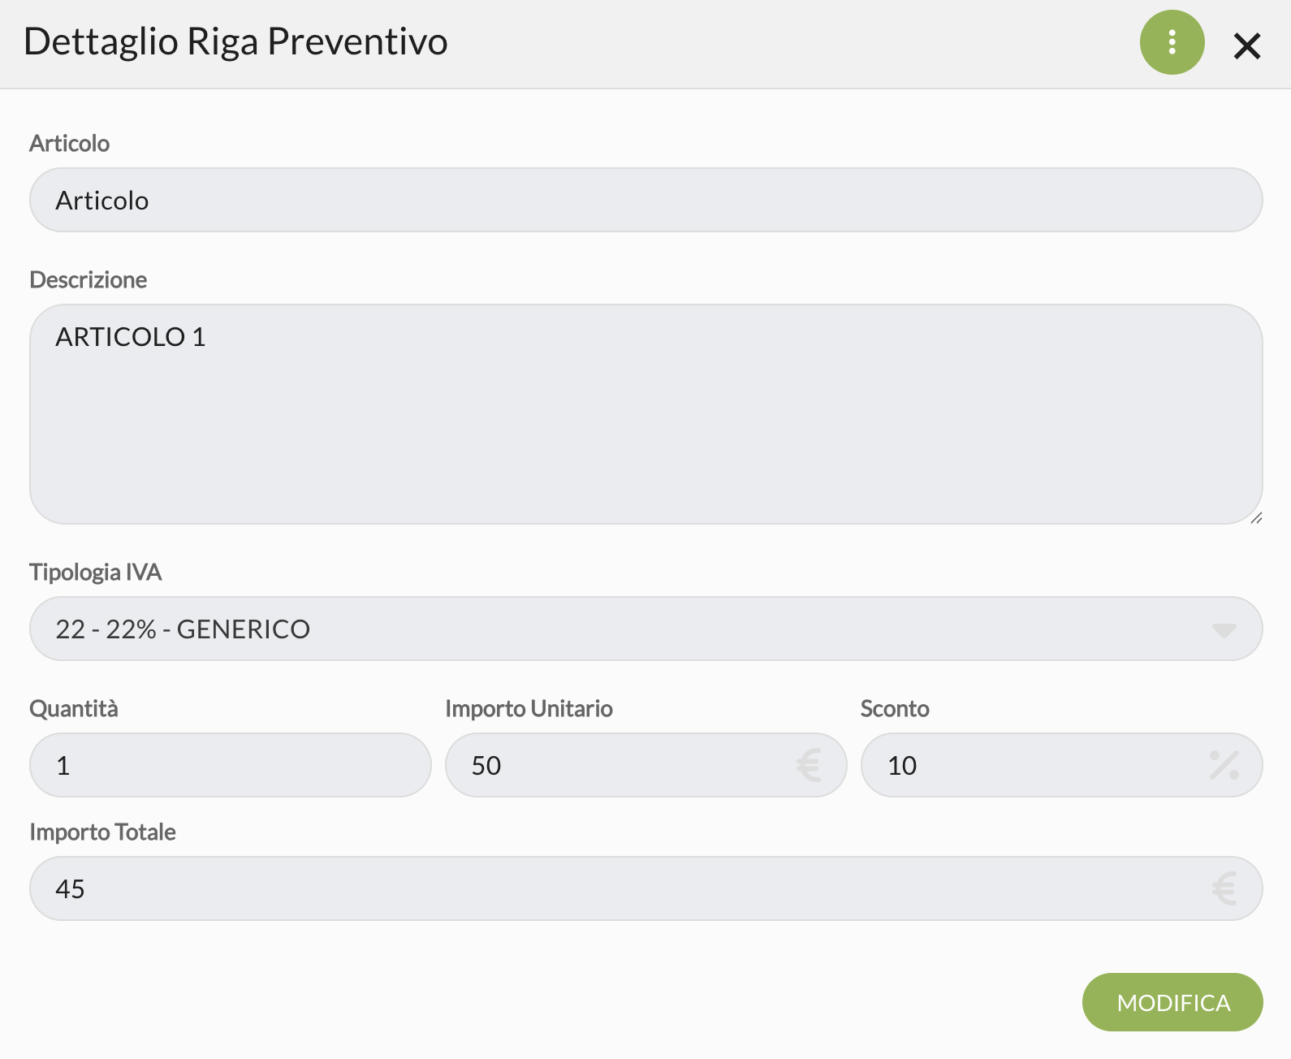Click the Importo Totale value 45

[x=71, y=888]
